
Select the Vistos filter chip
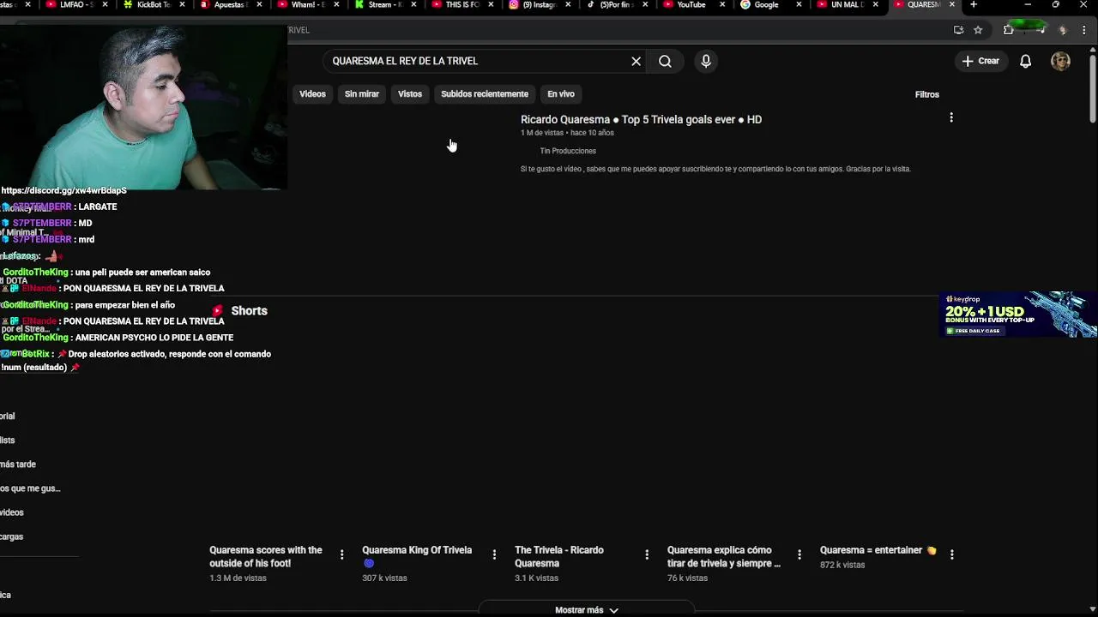410,94
